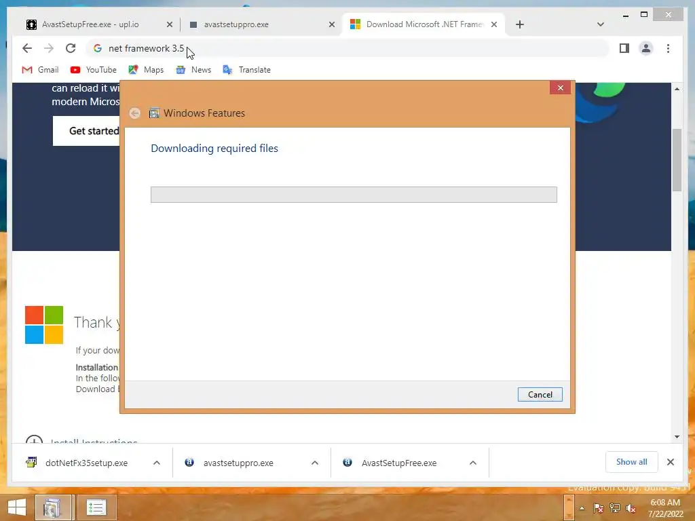Click the Microsoft logo on the page
This screenshot has width=695, height=521.
click(44, 325)
